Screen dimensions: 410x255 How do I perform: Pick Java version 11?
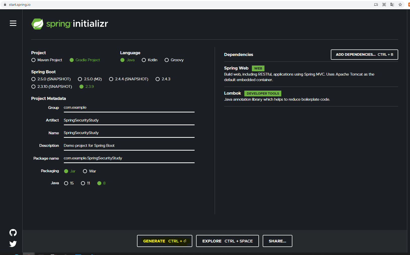coord(85,183)
